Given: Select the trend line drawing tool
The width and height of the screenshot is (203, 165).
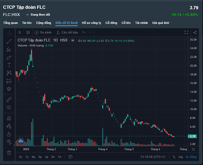Looking at the screenshot, I should click(x=9, y=41).
